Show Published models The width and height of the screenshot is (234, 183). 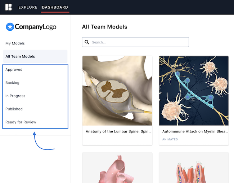[x=14, y=109]
